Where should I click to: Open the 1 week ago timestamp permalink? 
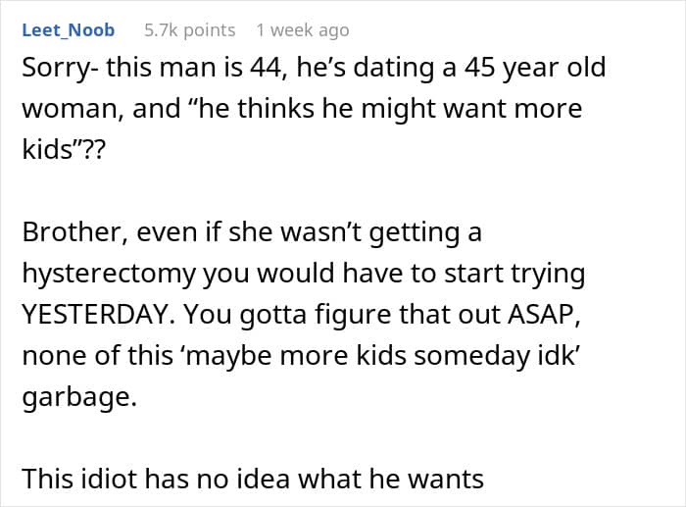pos(303,30)
